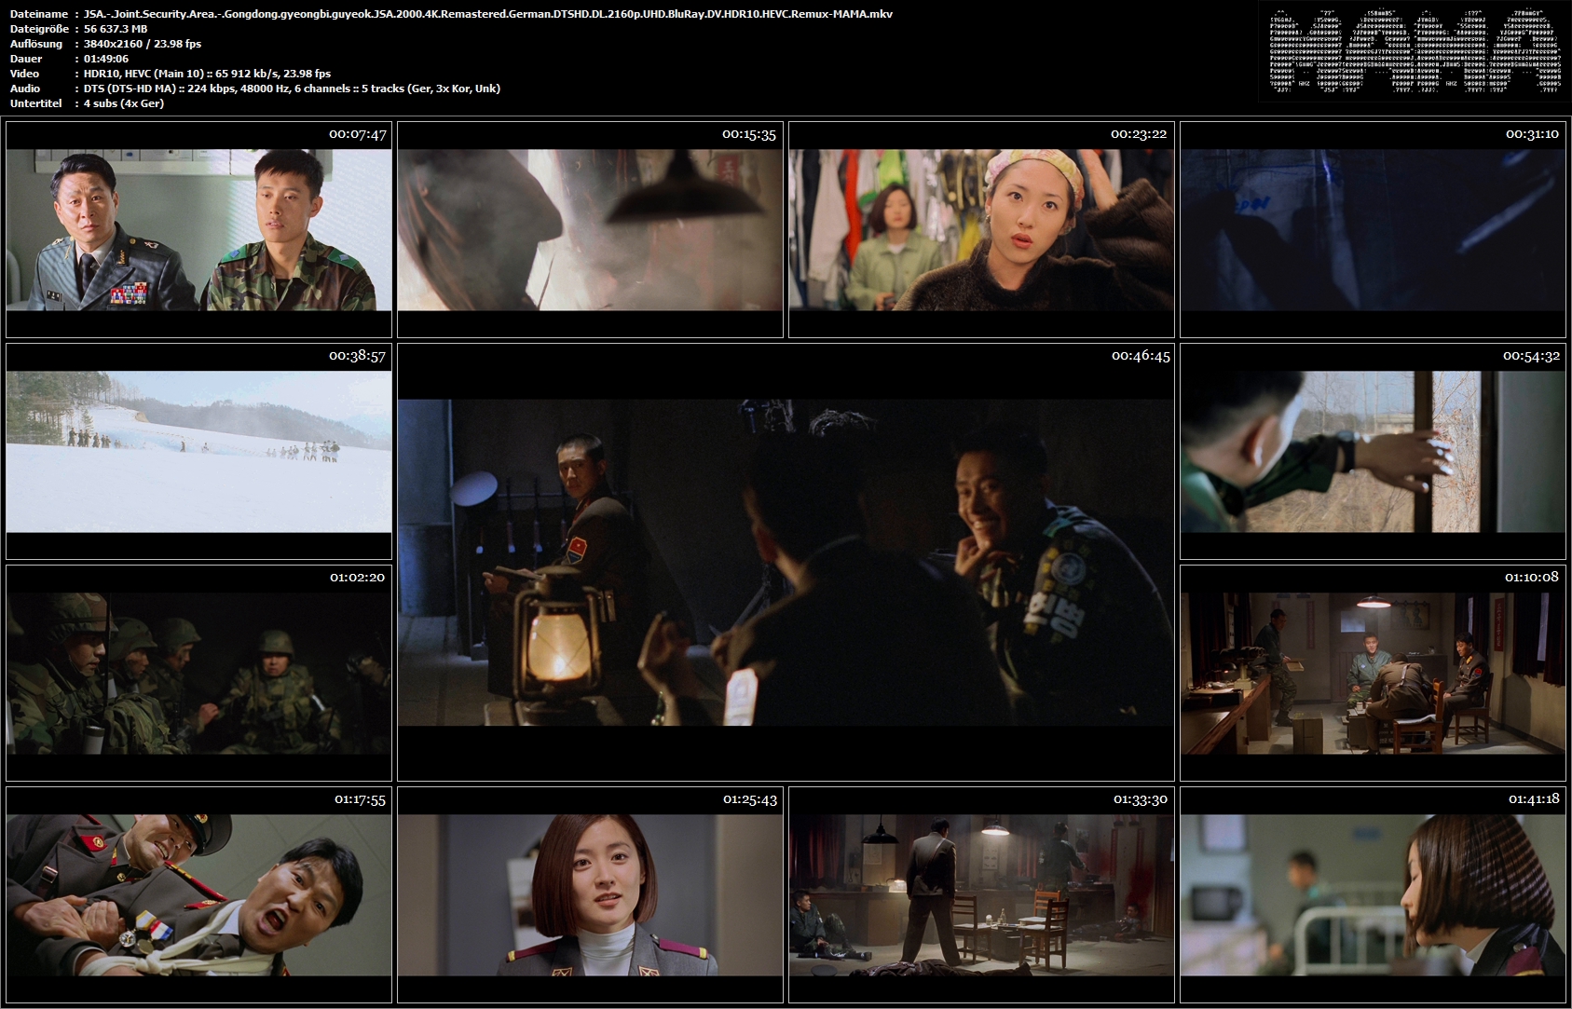Open the thumbnail at 01:33:30

[x=981, y=894]
